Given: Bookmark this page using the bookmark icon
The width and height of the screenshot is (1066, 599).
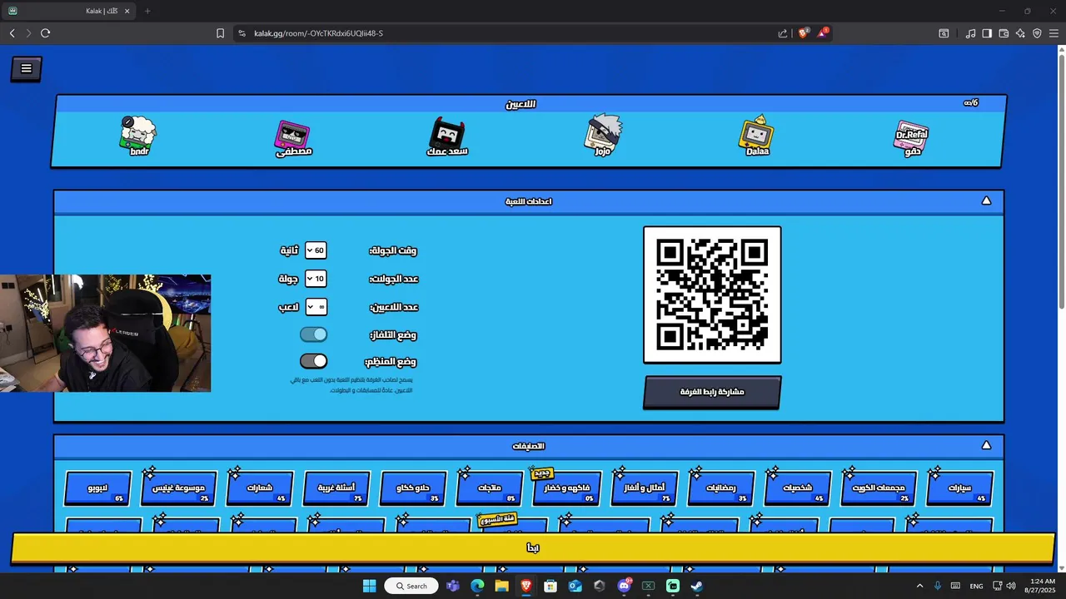Looking at the screenshot, I should click(220, 33).
